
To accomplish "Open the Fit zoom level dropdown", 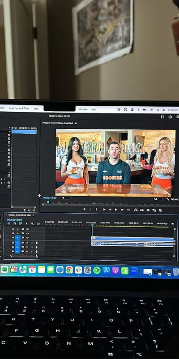I will pyautogui.click(x=66, y=198).
